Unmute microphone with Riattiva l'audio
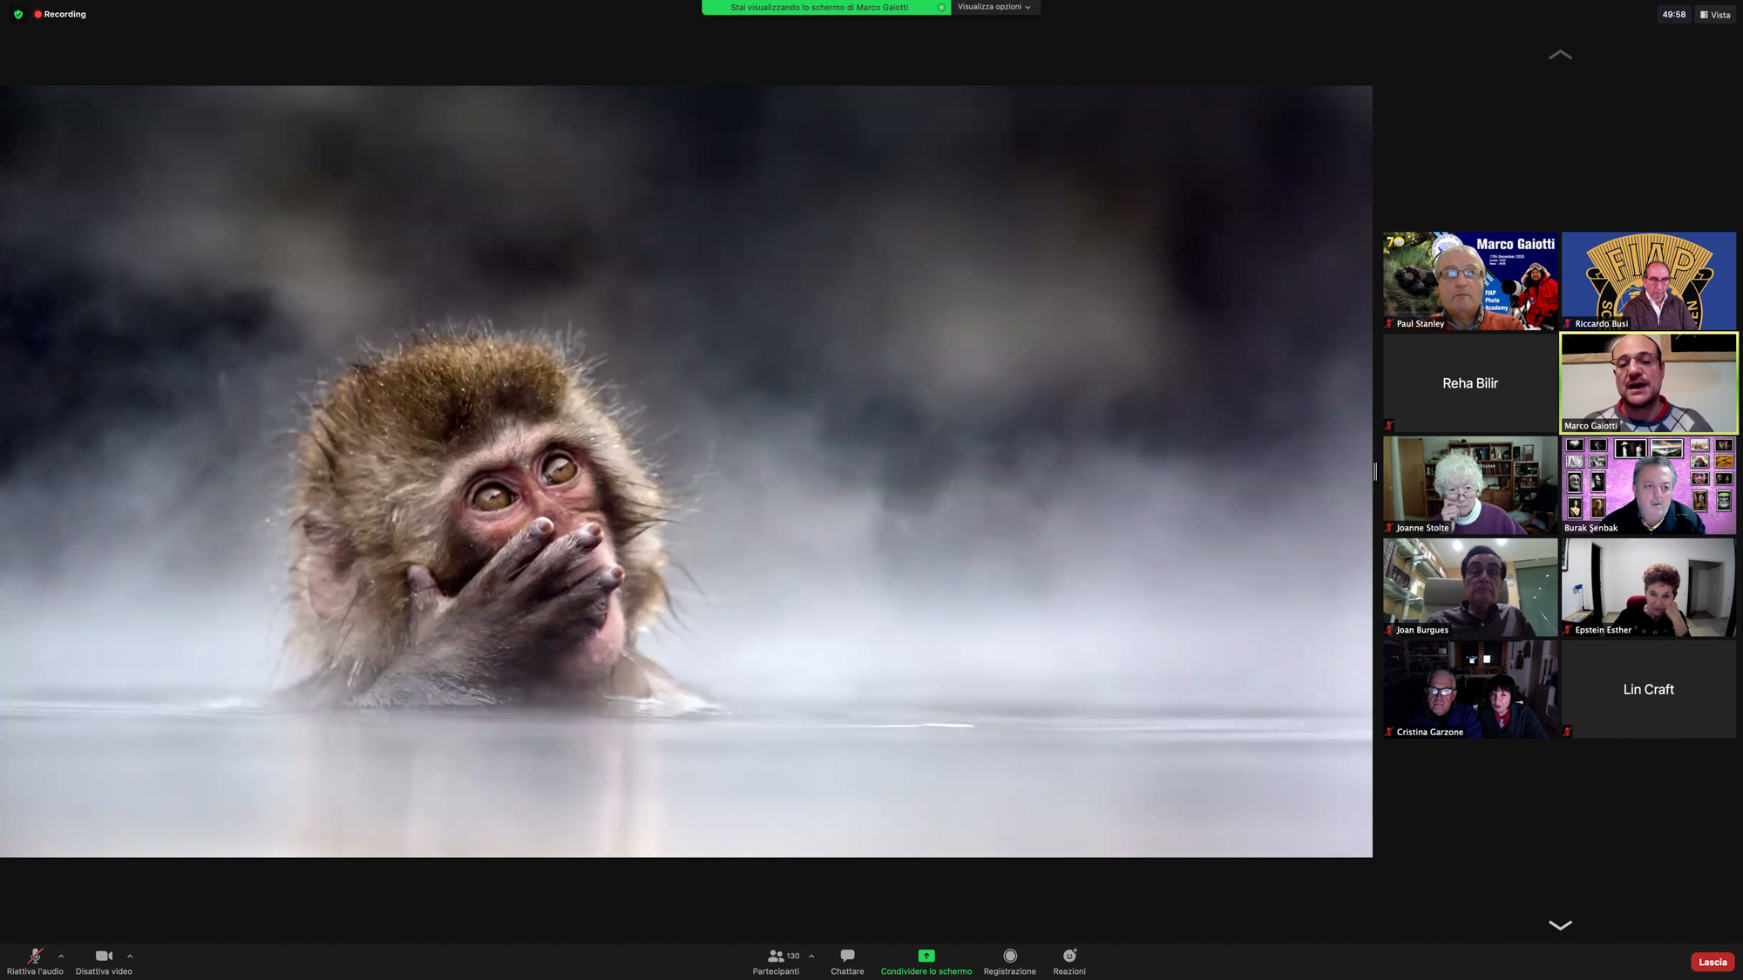This screenshot has height=980, width=1743. (35, 956)
